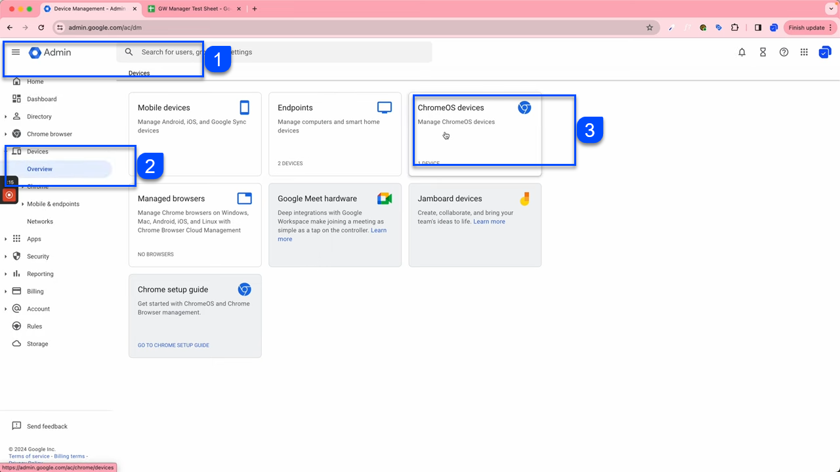The image size is (840, 472).
Task: Click the Devices breadcrumb text
Action: 139,73
